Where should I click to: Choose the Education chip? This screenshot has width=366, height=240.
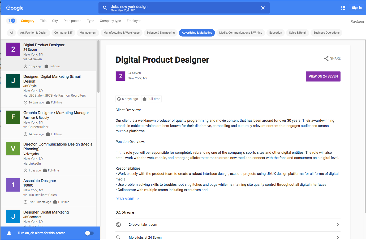pyautogui.click(x=276, y=33)
